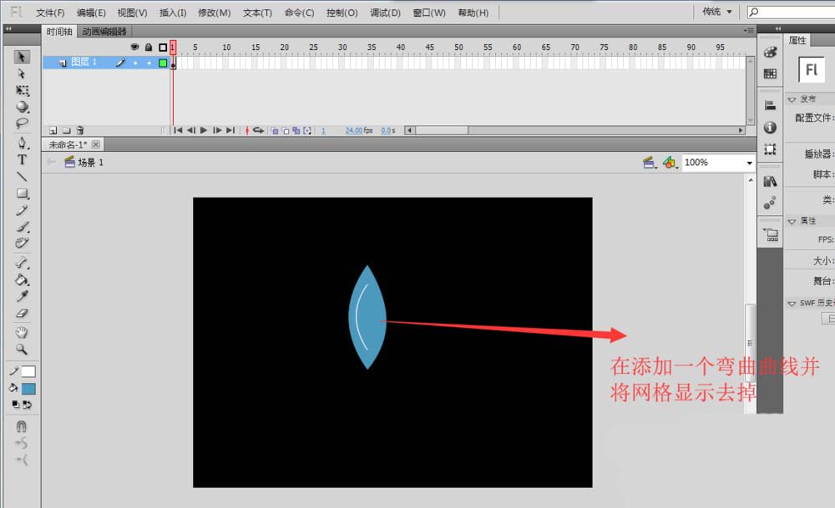Screen dimensions: 835x508
Task: Select the Line tool
Action: click(22, 177)
